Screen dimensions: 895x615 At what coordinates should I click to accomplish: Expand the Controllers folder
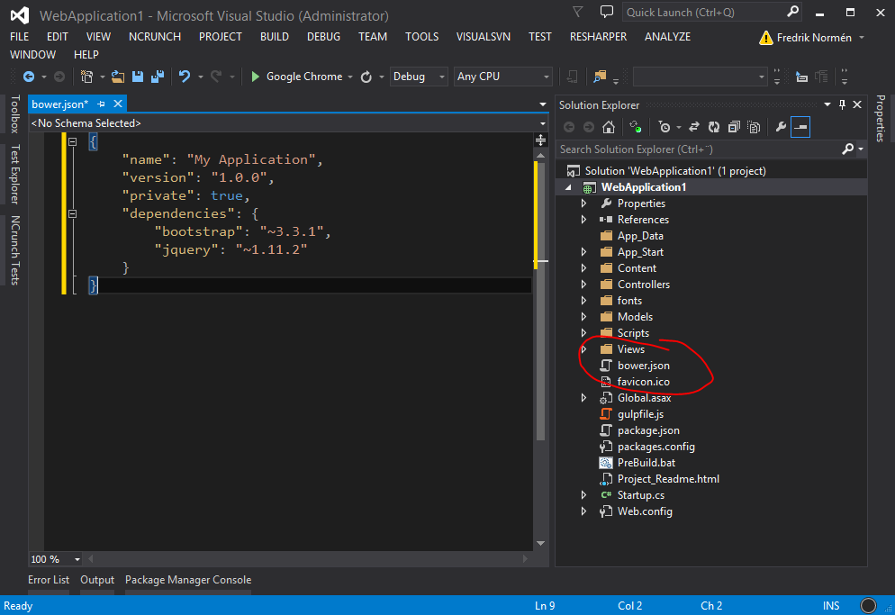(583, 285)
